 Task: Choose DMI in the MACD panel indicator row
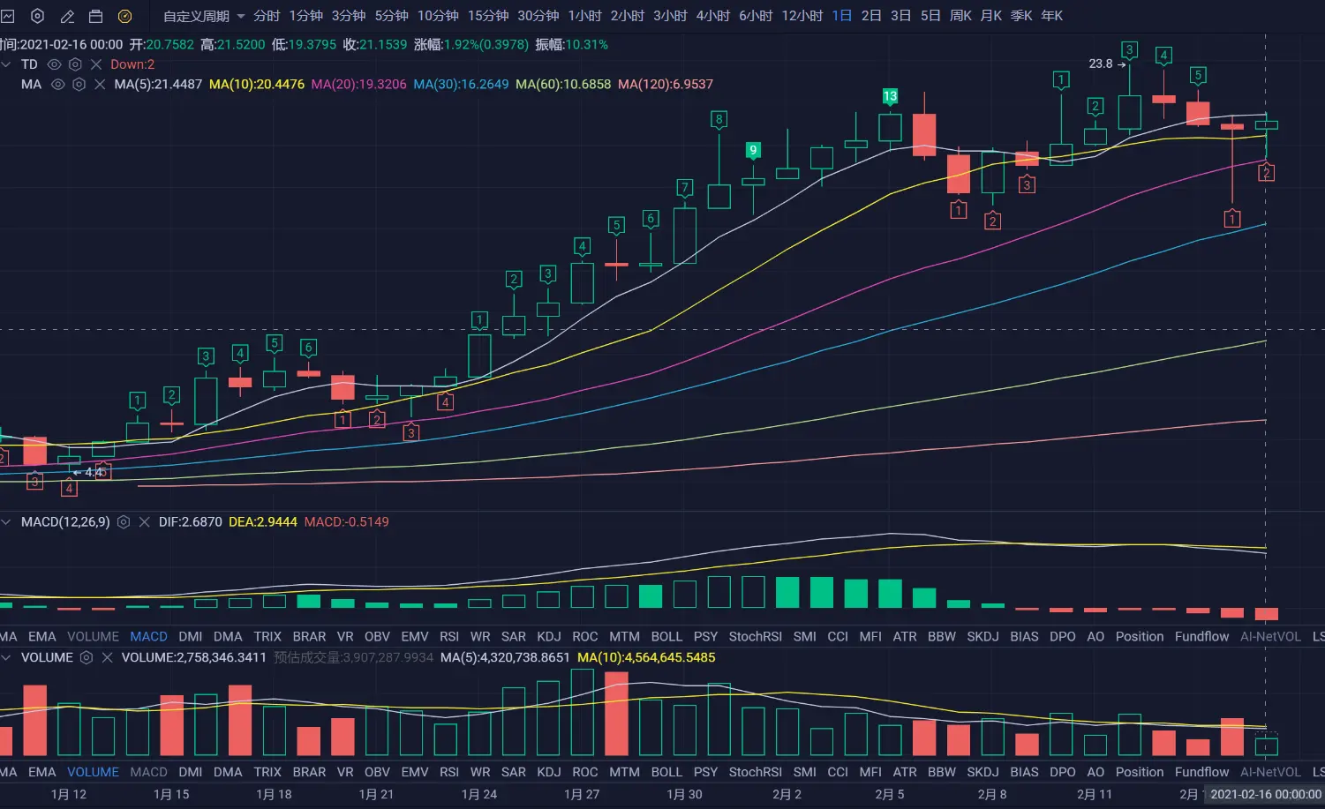pyautogui.click(x=191, y=637)
